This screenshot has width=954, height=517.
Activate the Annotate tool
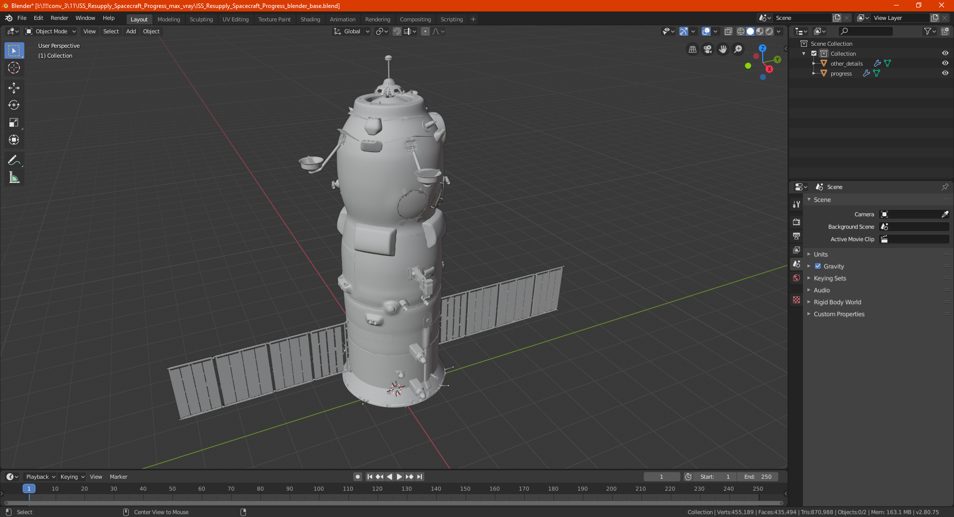(14, 160)
